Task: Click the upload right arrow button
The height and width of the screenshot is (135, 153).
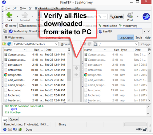Action: [x=76, y=74]
